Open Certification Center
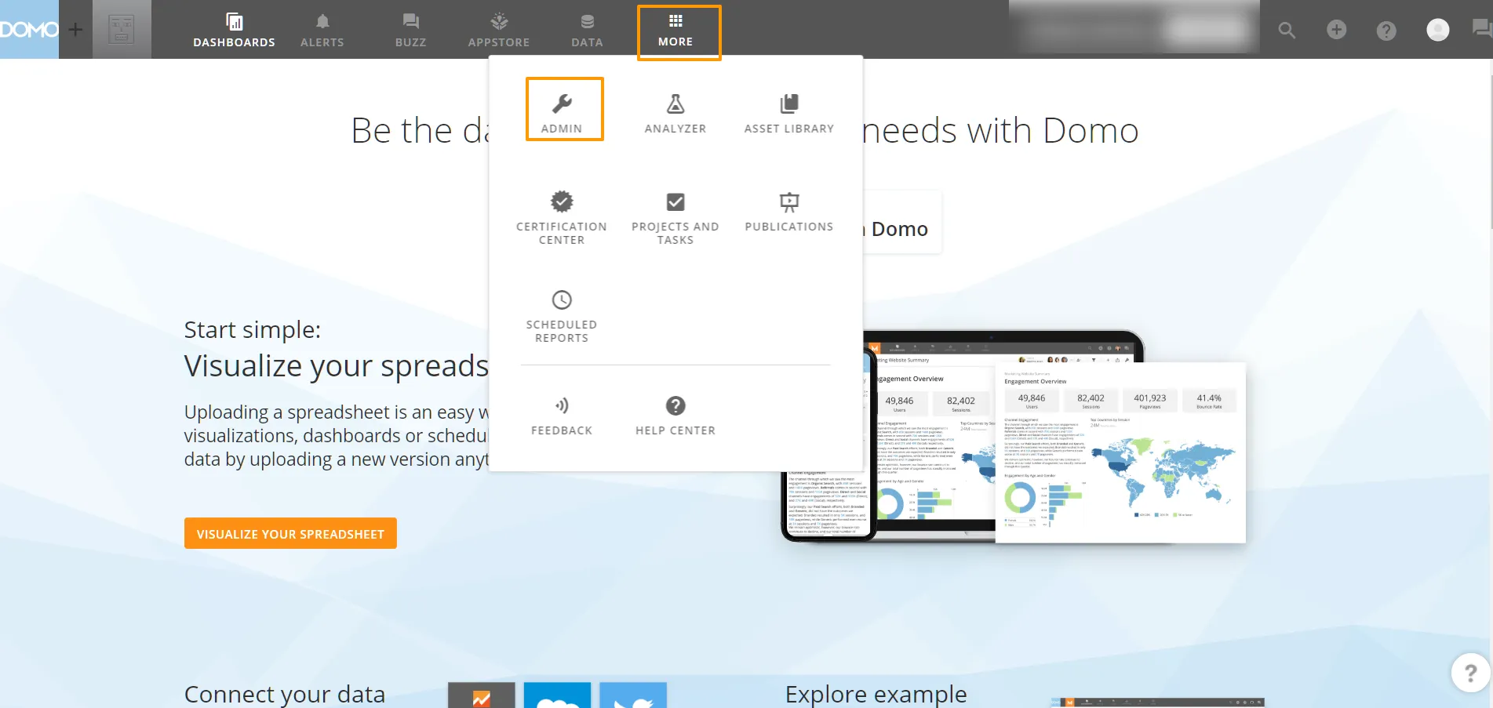 tap(562, 217)
